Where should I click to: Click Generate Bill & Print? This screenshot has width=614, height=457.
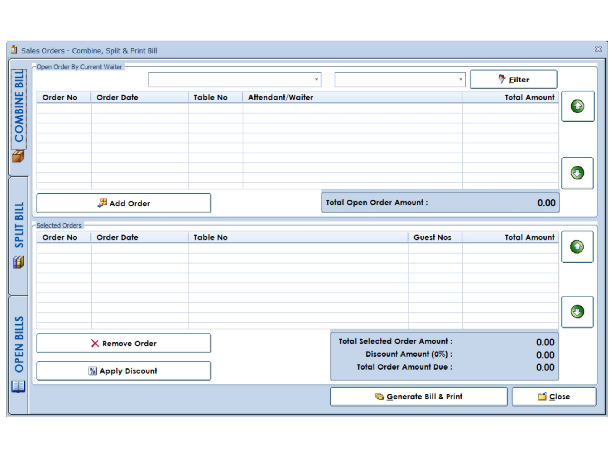418,397
